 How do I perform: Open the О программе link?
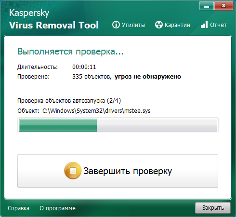click(x=57, y=208)
